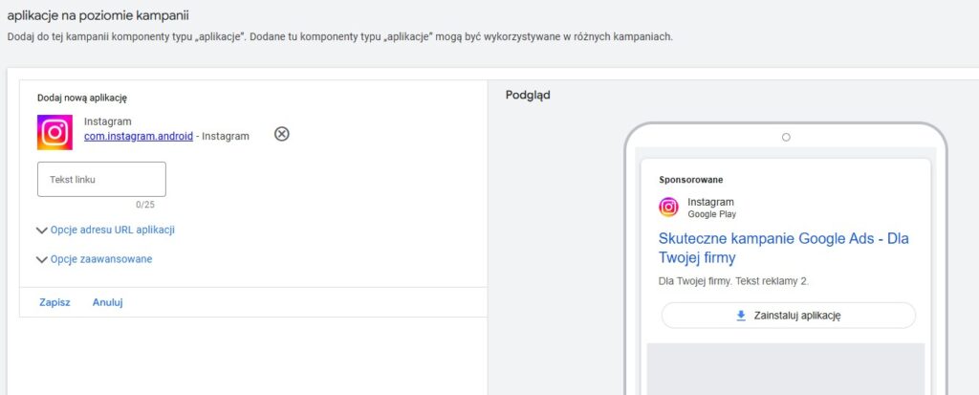979x395 pixels.
Task: Expand Opcje zaawansowane section
Action: coord(95,259)
